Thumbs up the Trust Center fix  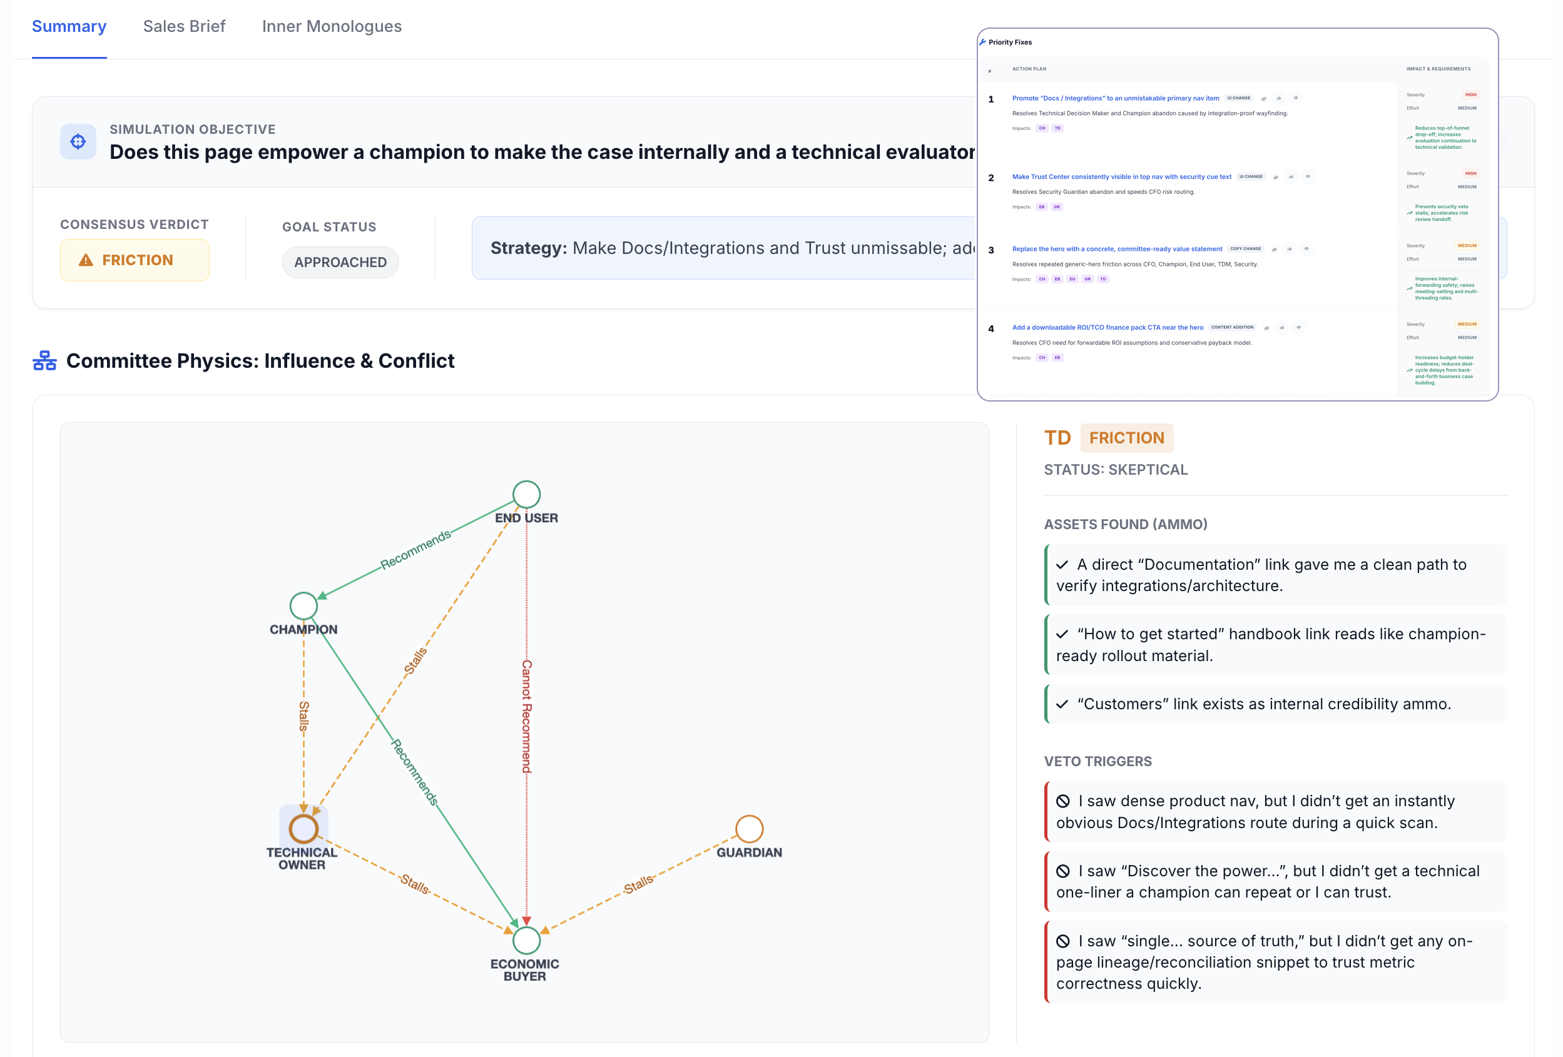click(x=1291, y=177)
